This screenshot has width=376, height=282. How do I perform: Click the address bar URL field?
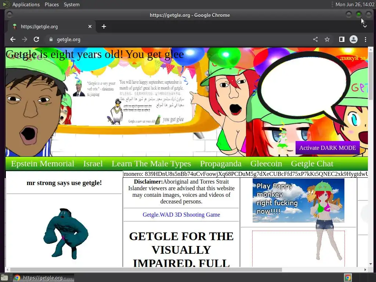(177, 39)
